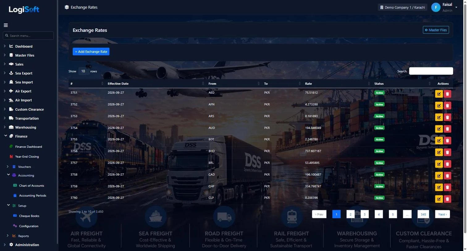Click the Sea Export anchor icon
The image size is (467, 251).
coord(11,73)
